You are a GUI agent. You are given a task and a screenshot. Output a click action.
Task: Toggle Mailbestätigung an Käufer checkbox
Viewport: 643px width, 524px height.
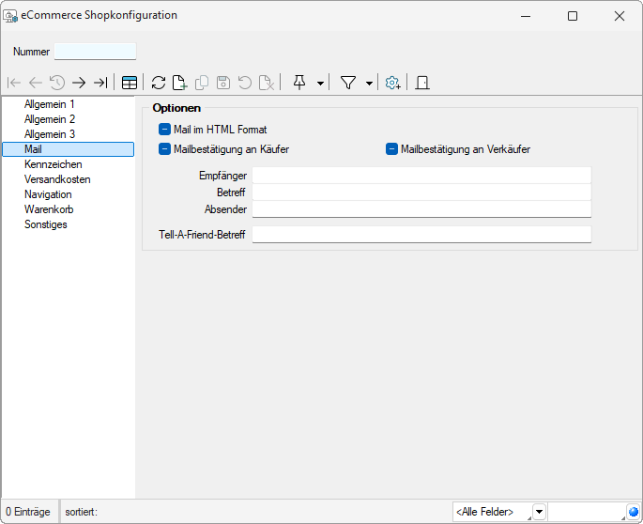click(165, 149)
